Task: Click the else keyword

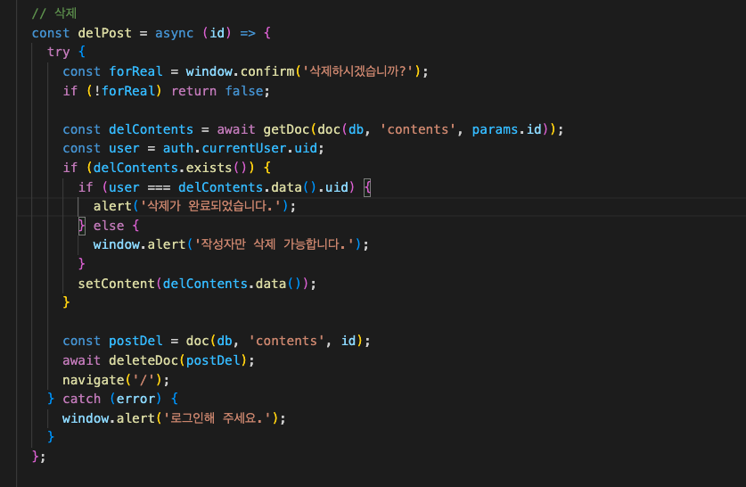Action: point(109,226)
